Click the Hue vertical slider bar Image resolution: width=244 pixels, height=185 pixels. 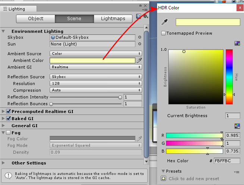coord(229,77)
